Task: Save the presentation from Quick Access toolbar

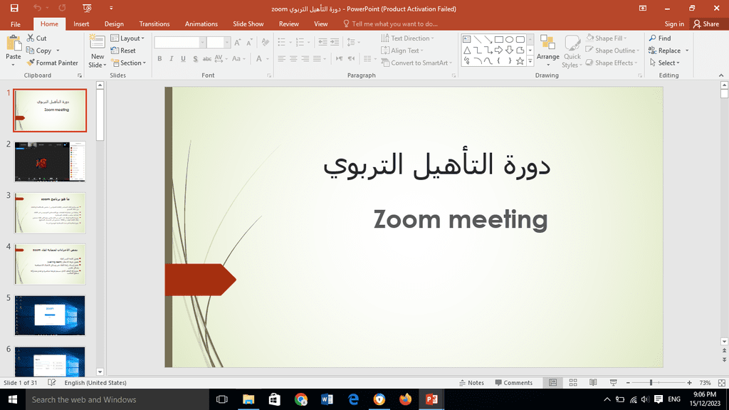Action: 14,9
